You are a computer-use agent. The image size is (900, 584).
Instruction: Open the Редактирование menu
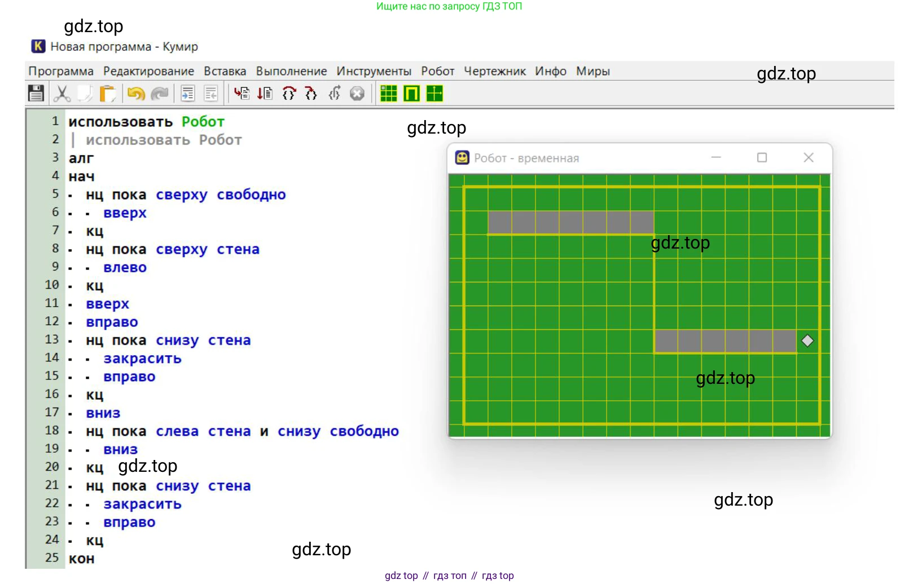[148, 72]
